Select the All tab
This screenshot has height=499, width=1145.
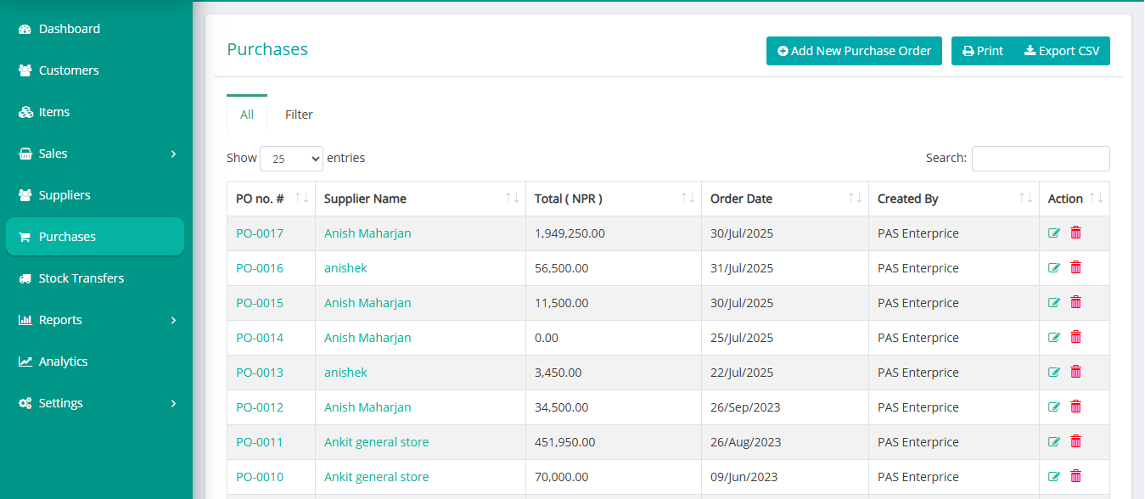(x=246, y=114)
